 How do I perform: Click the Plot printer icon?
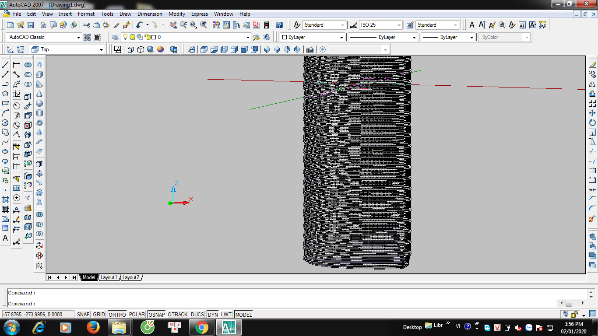tap(43, 25)
